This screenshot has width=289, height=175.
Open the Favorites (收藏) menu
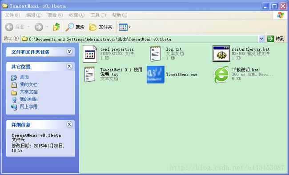76,15
